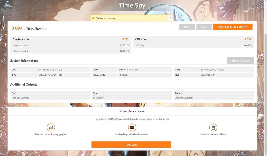Image resolution: width=267 pixels, height=156 pixels.
Task: Click the Type column header
Action: coord(96,93)
